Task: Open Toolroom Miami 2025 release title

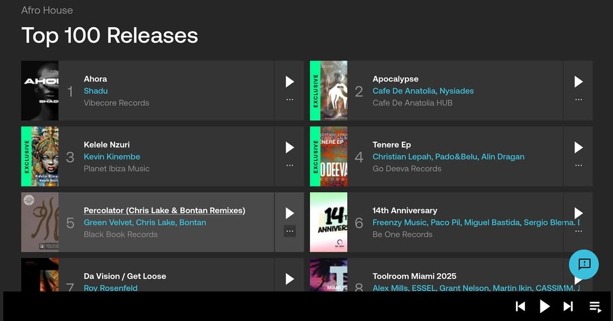Action: (x=414, y=276)
